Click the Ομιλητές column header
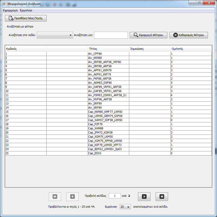This screenshot has height=217, width=217. click(191, 49)
